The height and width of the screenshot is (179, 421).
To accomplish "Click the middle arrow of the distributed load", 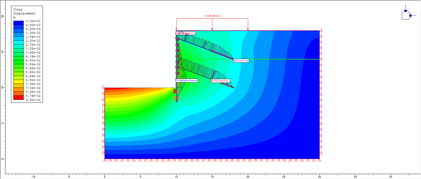I will (212, 28).
